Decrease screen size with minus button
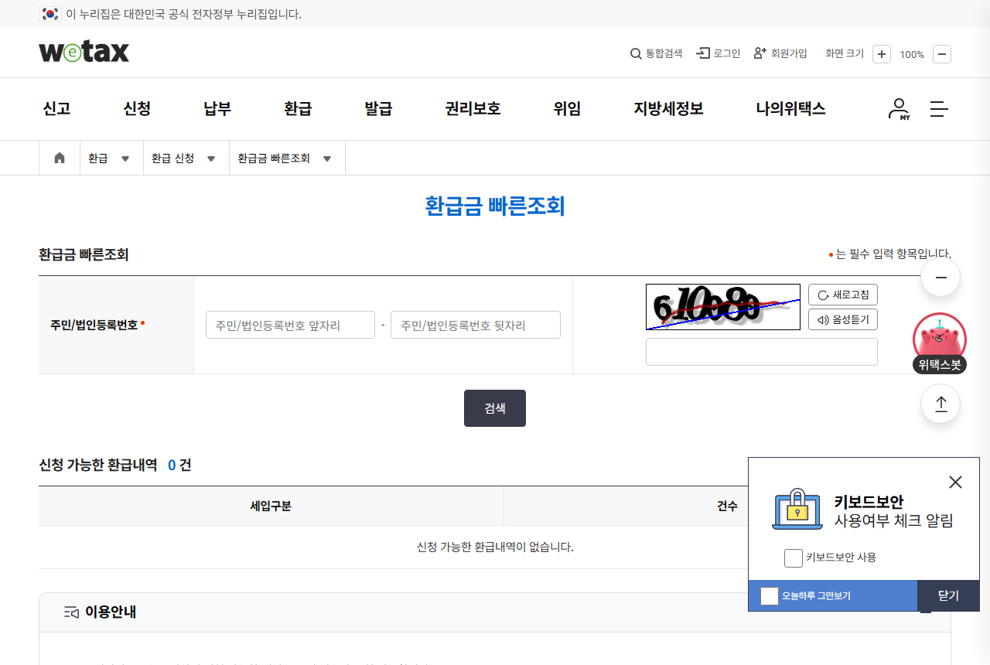 tap(942, 54)
